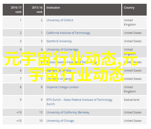Click the Institution column header
The image size is (151, 129).
point(83,10)
